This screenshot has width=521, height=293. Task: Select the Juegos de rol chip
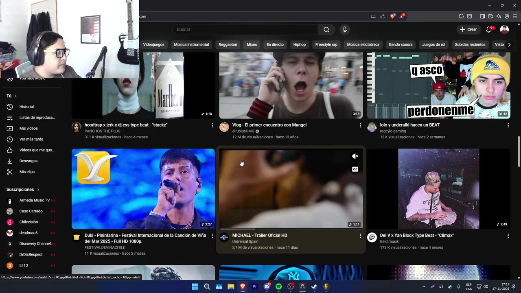click(433, 44)
